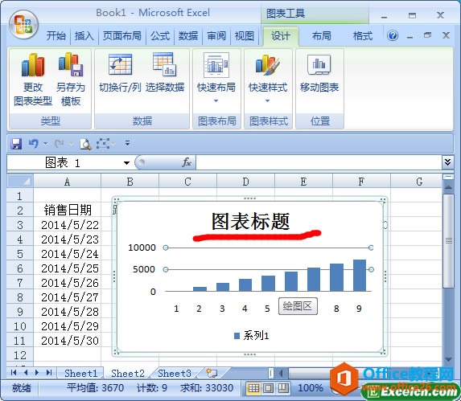461x401 pixels.
Task: Click Switch Row/Column icon
Action: click(120, 64)
